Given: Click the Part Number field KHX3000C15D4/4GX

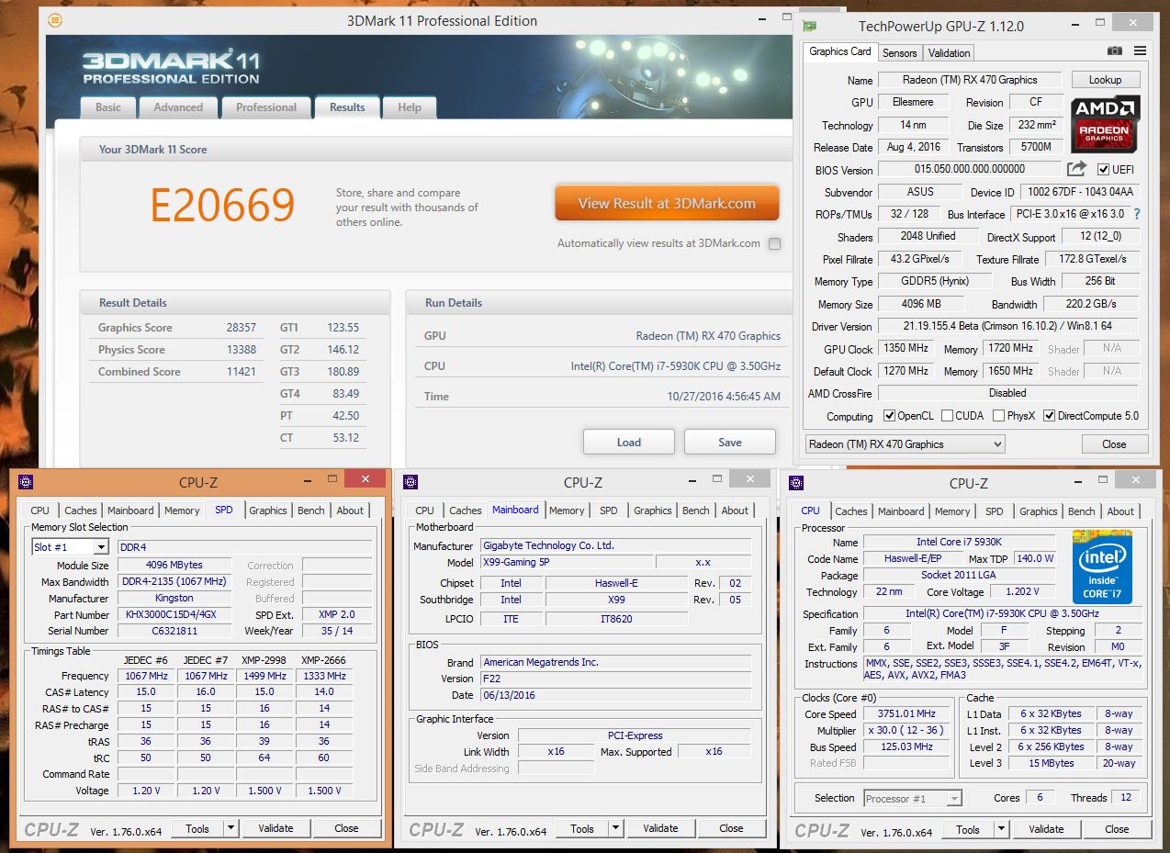Looking at the screenshot, I should click(174, 614).
